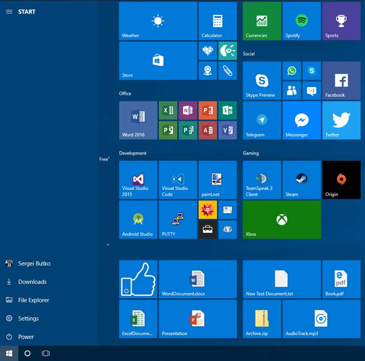Open AudioTrack.mp3 tile
Viewport: 365px width, 361px height.
[322, 319]
